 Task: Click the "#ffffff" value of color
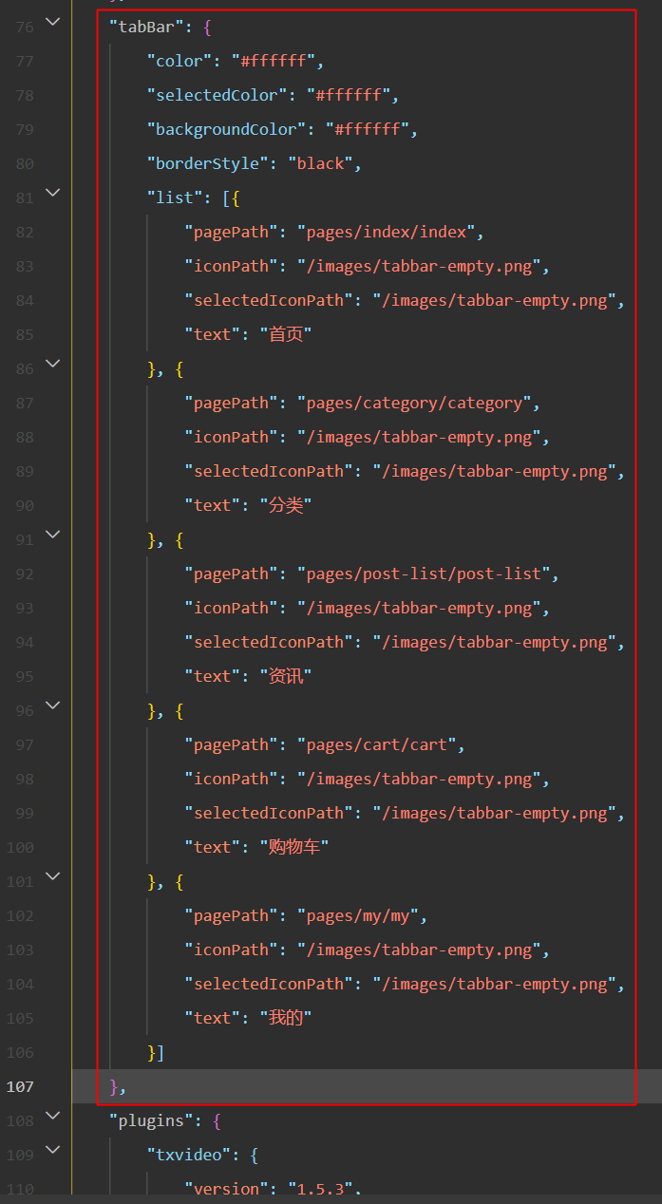(274, 61)
